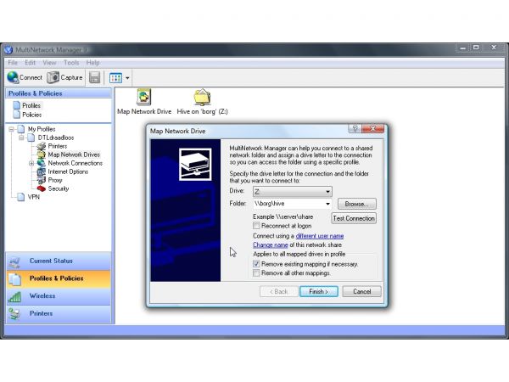
Task: Open the Folder path dropdown arrow
Action: [x=327, y=204]
